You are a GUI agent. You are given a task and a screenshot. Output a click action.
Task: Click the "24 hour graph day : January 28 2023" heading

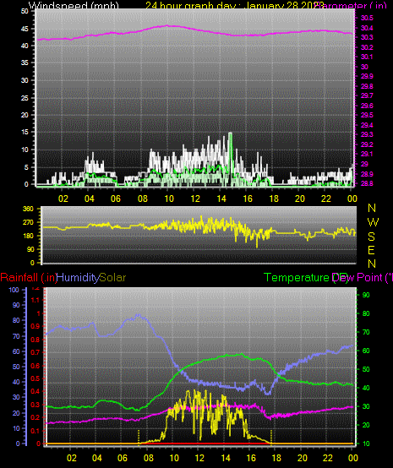click(235, 6)
